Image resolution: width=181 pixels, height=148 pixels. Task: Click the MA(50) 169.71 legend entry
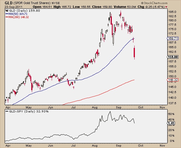click(16, 14)
